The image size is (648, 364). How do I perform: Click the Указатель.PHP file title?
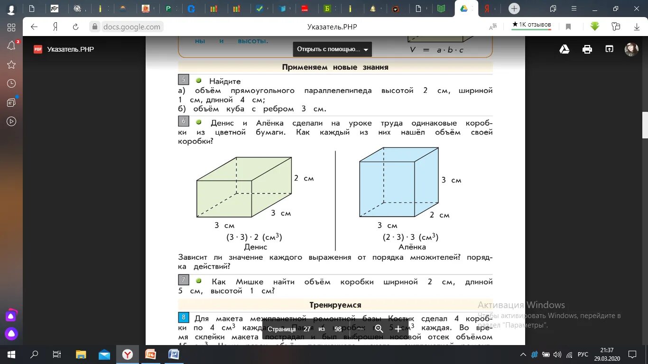[x=71, y=49]
